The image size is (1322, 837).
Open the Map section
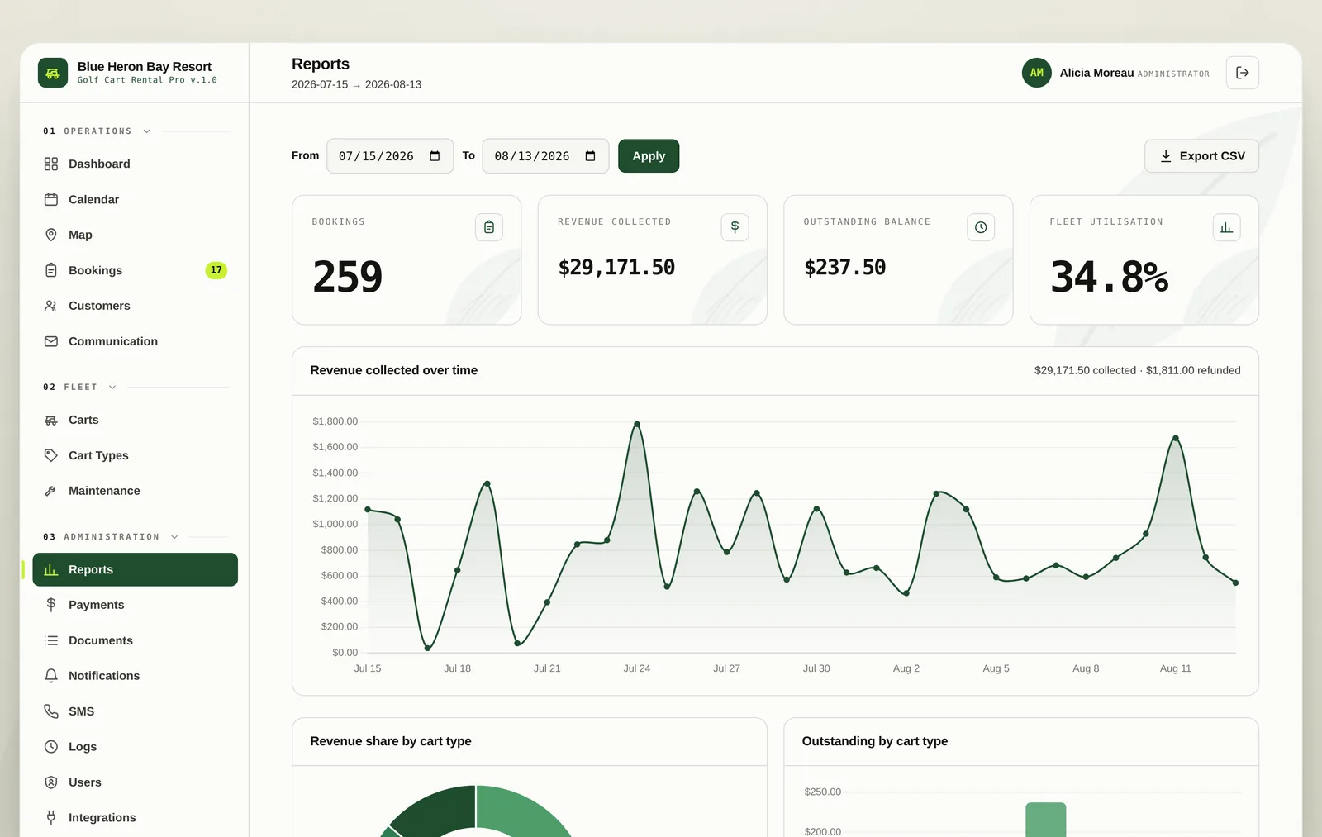tap(135, 235)
